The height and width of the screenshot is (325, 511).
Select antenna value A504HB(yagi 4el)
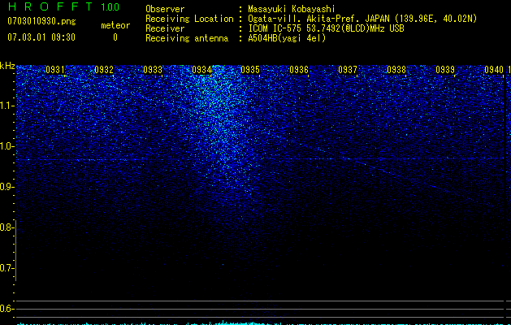point(287,38)
